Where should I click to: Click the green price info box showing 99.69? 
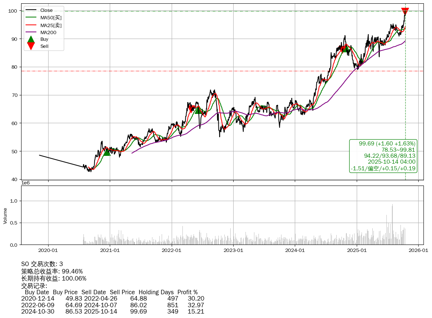click(x=383, y=156)
